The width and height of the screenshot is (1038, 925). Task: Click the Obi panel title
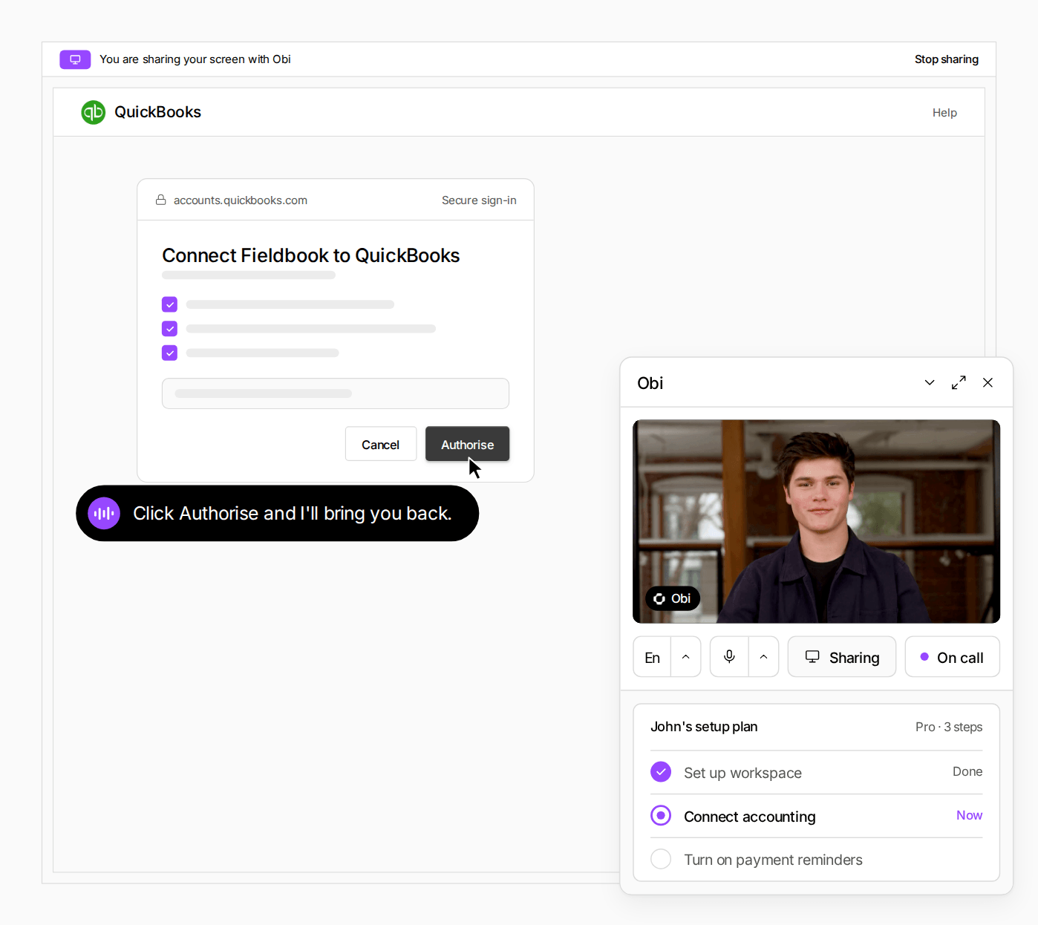click(x=650, y=383)
